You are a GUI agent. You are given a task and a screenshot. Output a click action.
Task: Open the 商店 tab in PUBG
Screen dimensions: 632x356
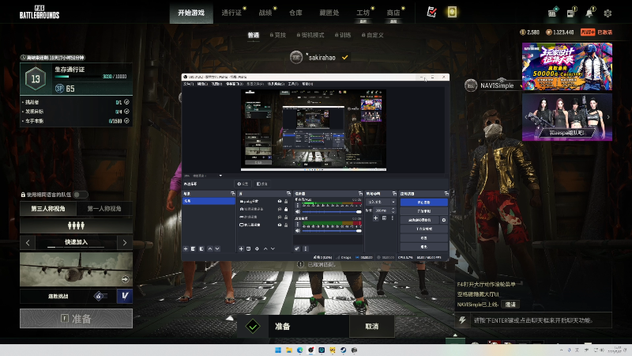pyautogui.click(x=393, y=13)
